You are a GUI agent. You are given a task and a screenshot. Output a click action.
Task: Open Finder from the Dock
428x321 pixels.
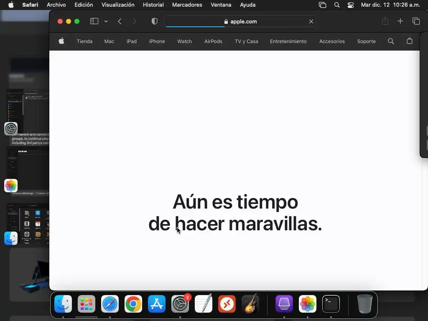pos(63,304)
